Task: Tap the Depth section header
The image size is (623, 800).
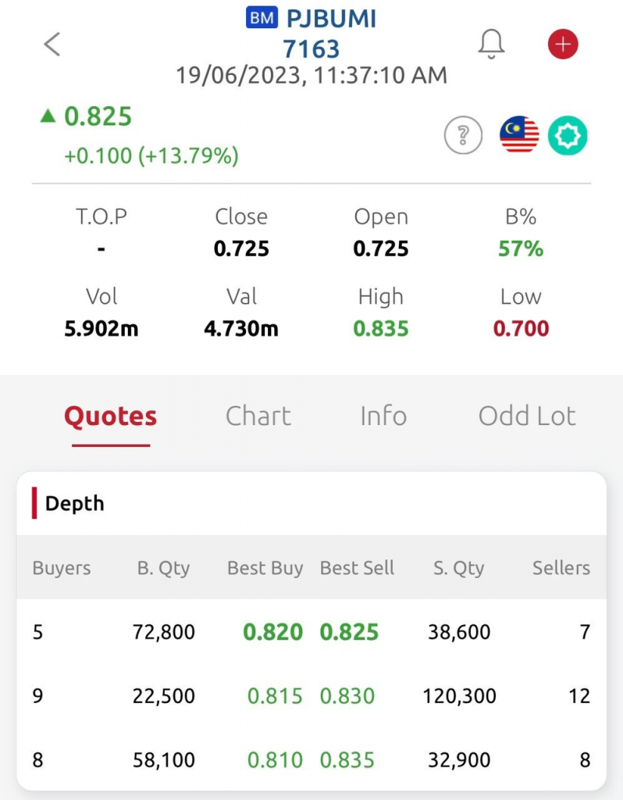Action: coord(75,504)
